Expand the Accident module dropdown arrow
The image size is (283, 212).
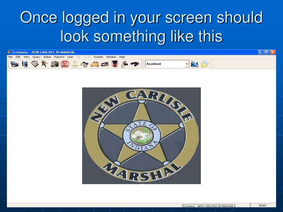coord(187,64)
